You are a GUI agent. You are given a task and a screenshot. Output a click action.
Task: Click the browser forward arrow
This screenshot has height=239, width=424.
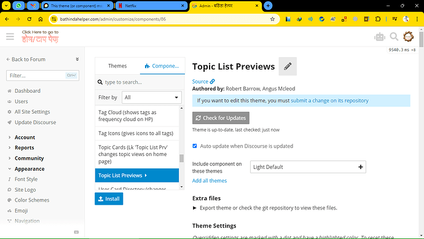[x=18, y=19]
